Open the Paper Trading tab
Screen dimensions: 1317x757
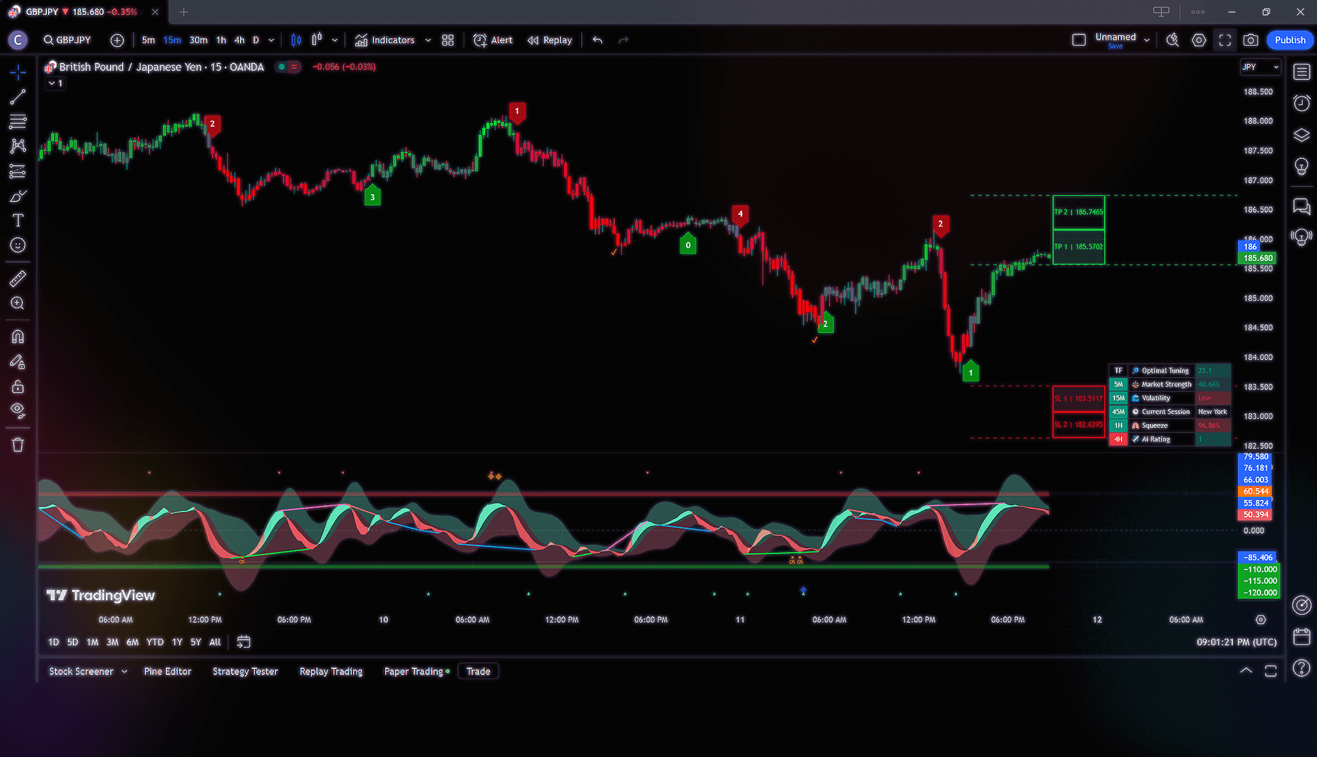[x=417, y=672]
